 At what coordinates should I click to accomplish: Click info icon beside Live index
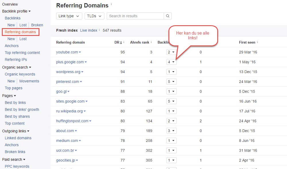tap(99, 30)
